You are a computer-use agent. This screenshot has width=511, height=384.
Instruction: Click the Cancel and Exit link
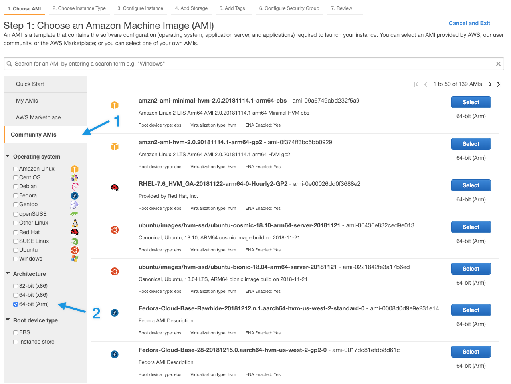click(469, 23)
